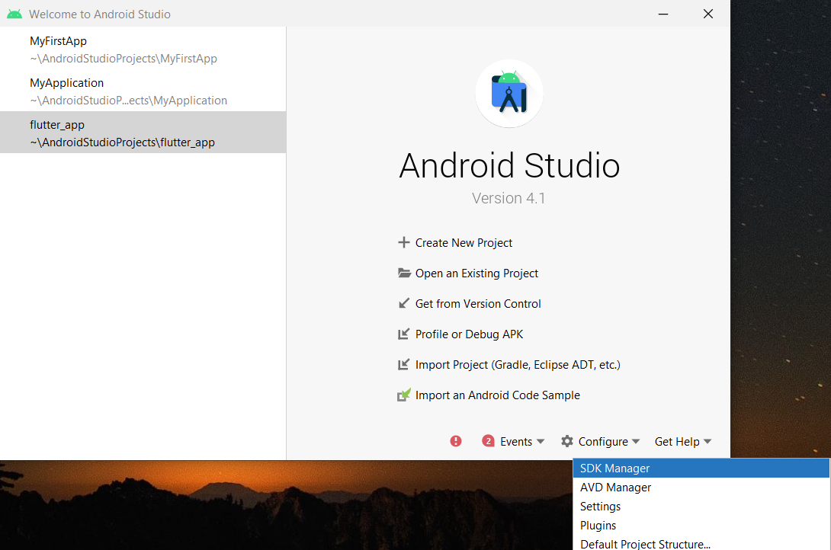831x550 pixels.
Task: Open the Events dropdown
Action: [522, 442]
